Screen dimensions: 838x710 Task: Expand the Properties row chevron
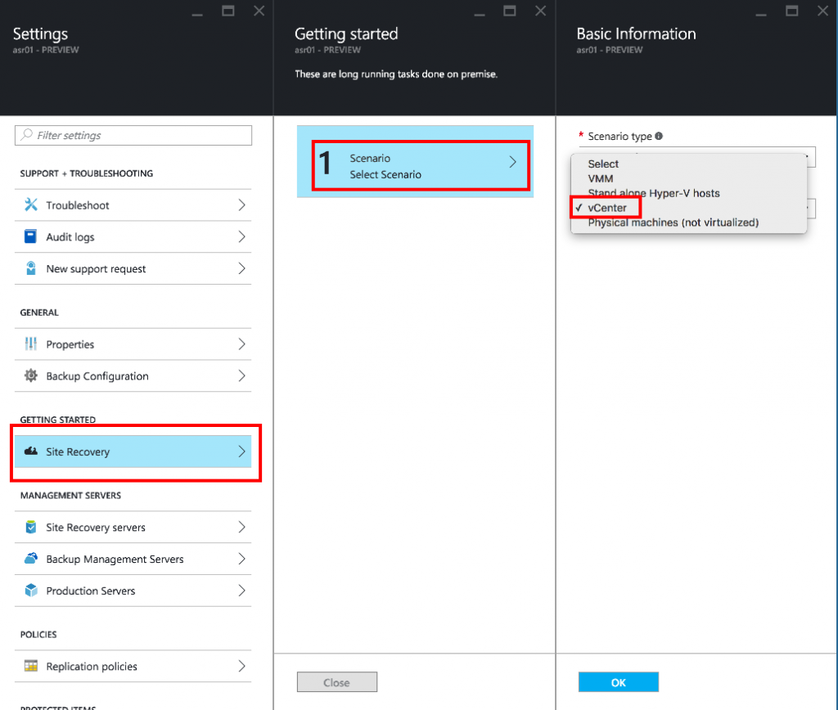241,344
